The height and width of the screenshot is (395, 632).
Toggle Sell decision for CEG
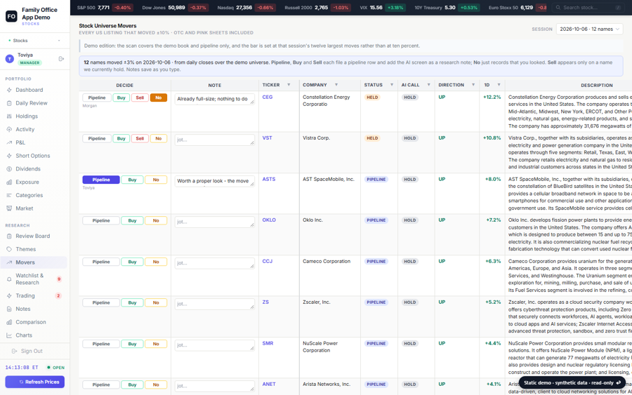[x=140, y=98]
